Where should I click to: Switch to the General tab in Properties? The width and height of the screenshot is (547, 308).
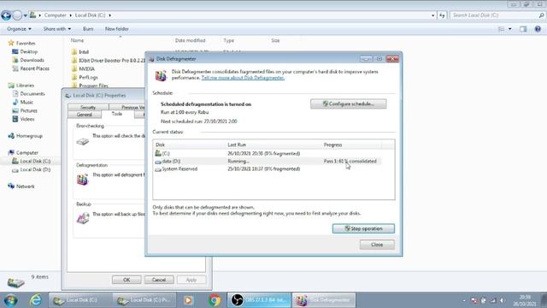point(85,115)
